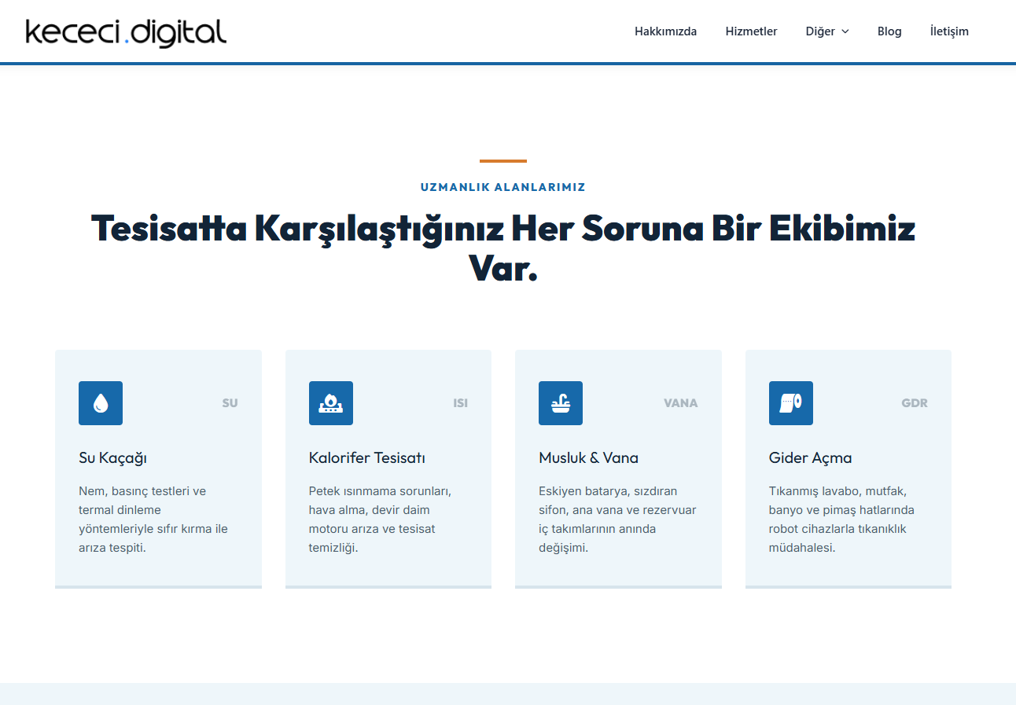Click the Musluk & Vana card title
Image resolution: width=1016 pixels, height=705 pixels.
589,457
